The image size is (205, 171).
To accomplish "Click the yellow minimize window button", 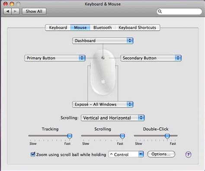I will point(12,4).
